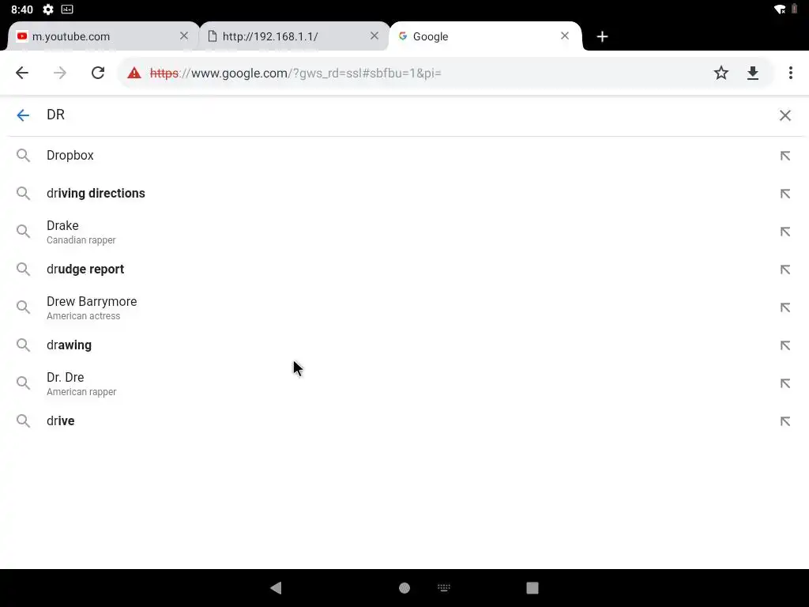
Task: Click the magnifier icon beside drawing
Action: tap(23, 345)
